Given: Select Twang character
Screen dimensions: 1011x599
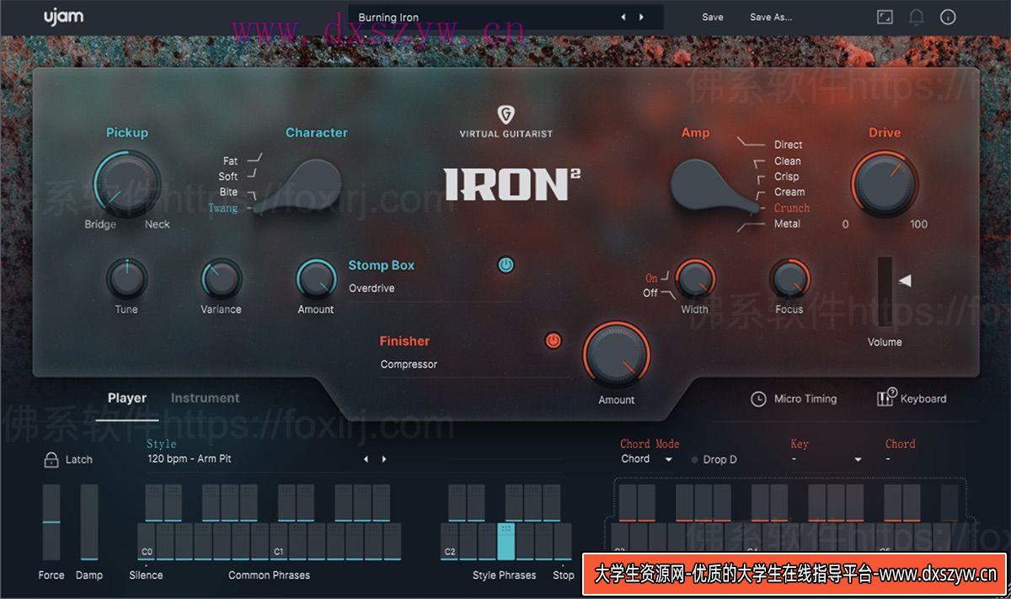Looking at the screenshot, I should (x=223, y=208).
